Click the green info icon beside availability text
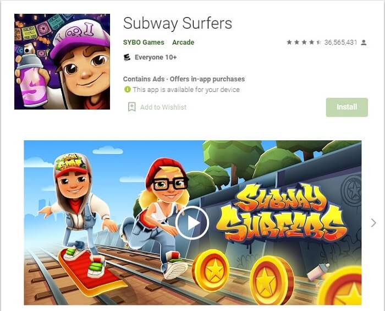The height and width of the screenshot is (311, 385). [127, 89]
